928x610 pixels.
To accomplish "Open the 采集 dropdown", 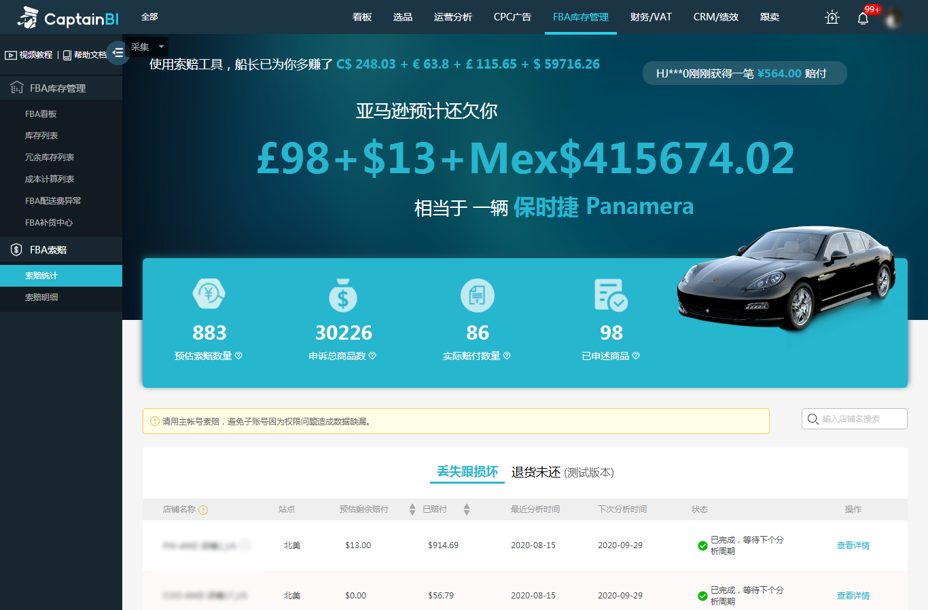I will [x=147, y=47].
